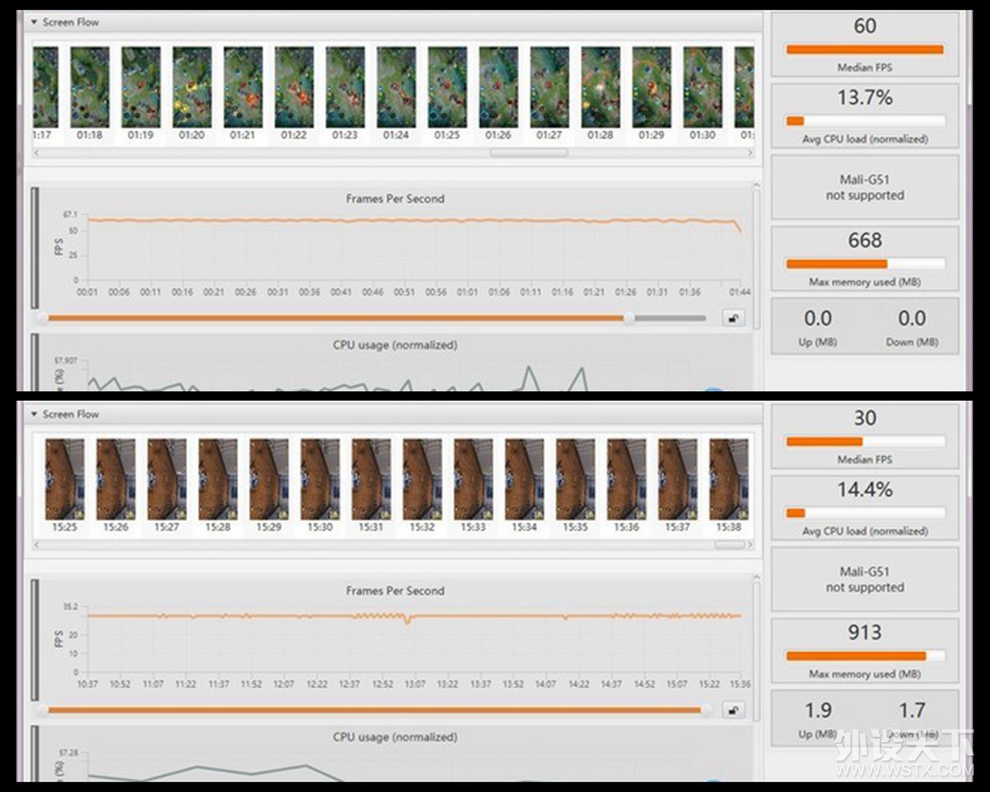
Task: Select the thumbnail labeled 15:38
Action: (729, 479)
